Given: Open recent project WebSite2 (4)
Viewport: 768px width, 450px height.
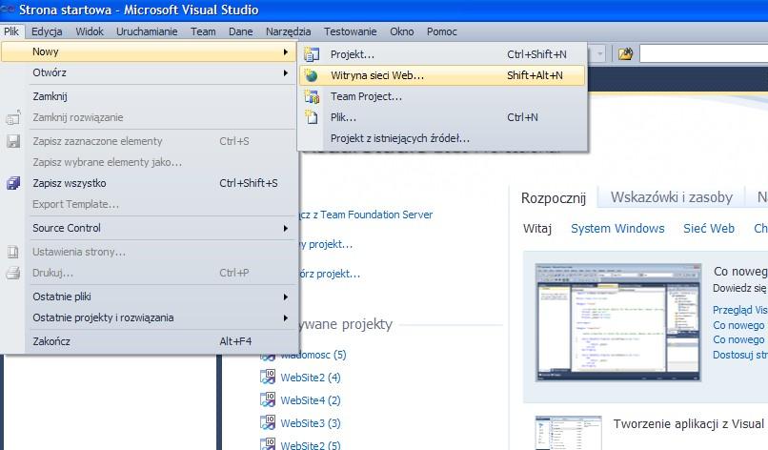Looking at the screenshot, I should 311,378.
